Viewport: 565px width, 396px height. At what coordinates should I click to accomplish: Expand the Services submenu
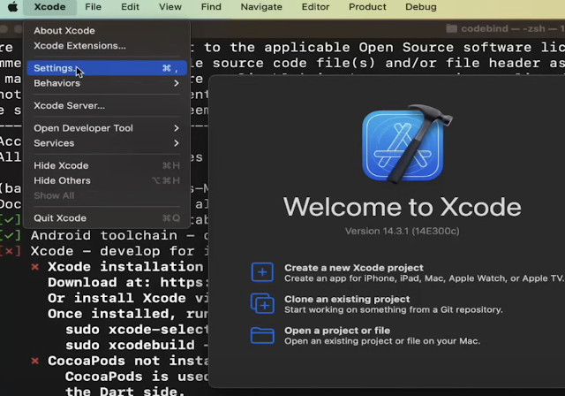coord(107,143)
